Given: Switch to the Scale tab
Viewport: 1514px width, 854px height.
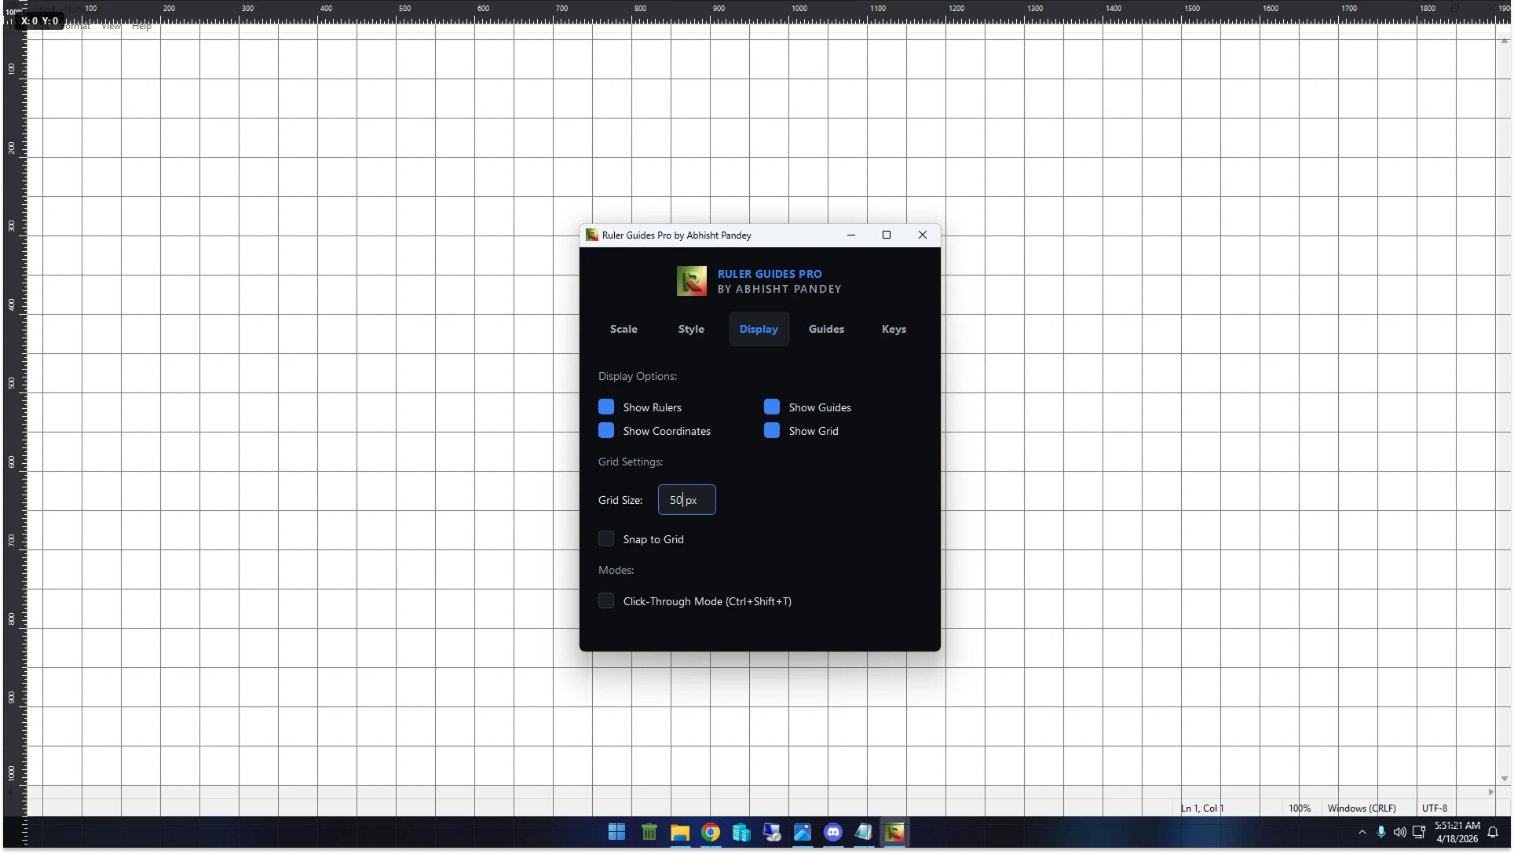Looking at the screenshot, I should [x=624, y=329].
